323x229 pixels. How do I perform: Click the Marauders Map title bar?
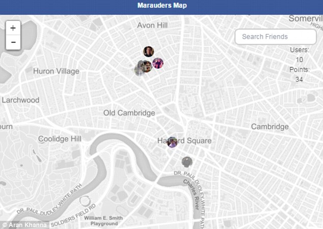[x=162, y=7]
